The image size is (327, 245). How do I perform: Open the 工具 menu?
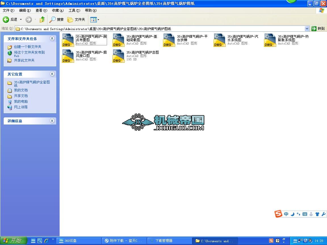click(74, 10)
